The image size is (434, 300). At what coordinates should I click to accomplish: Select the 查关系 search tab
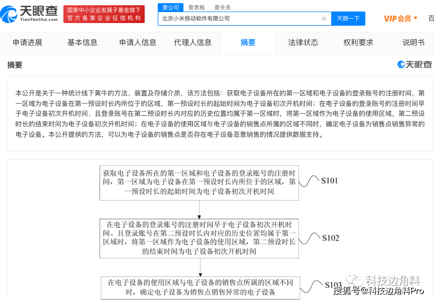pyautogui.click(x=222, y=7)
